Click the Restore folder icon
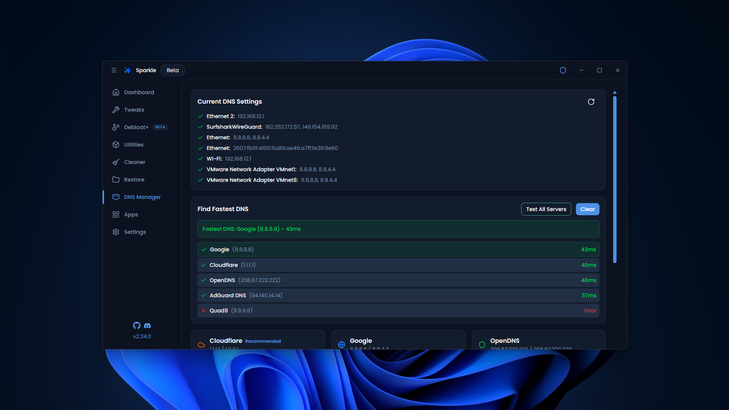This screenshot has height=410, width=729. 116,180
